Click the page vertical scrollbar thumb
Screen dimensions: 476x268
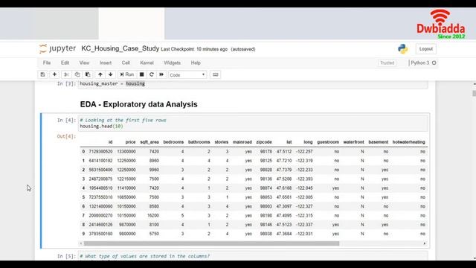coord(475,94)
